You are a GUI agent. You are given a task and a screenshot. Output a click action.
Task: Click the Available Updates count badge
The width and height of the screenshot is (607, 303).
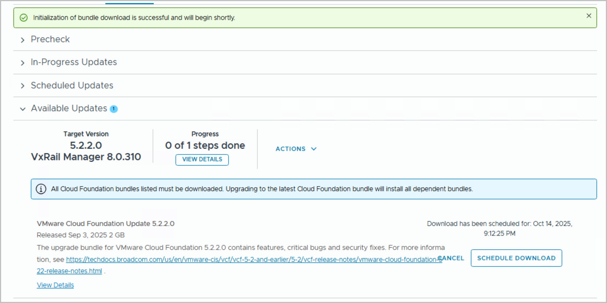(113, 109)
